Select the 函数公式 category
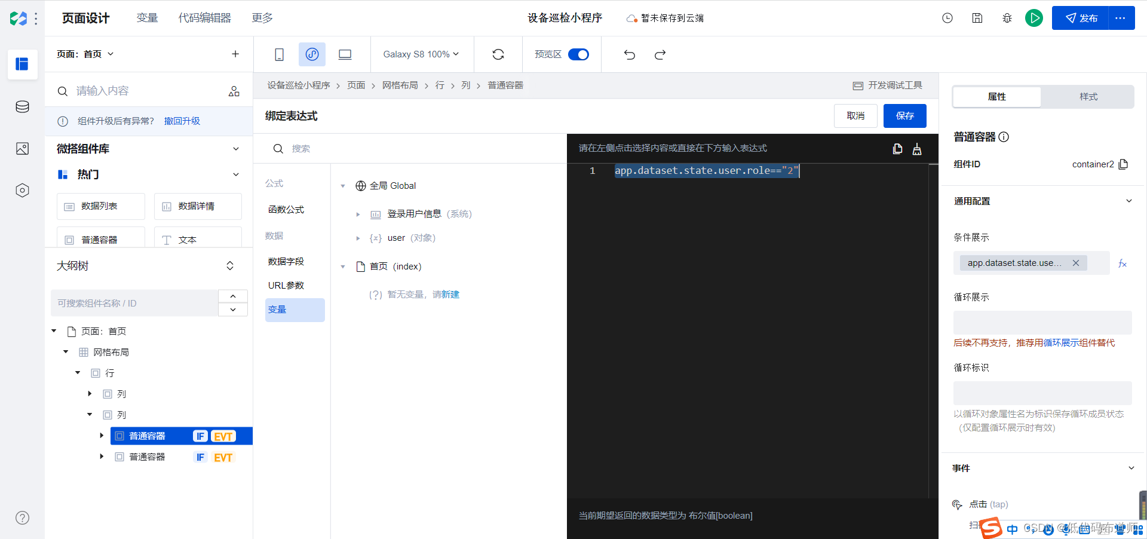The image size is (1147, 539). click(x=286, y=210)
